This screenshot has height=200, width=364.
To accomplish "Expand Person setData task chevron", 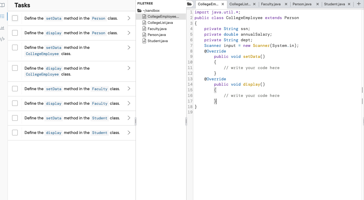I will tap(129, 18).
